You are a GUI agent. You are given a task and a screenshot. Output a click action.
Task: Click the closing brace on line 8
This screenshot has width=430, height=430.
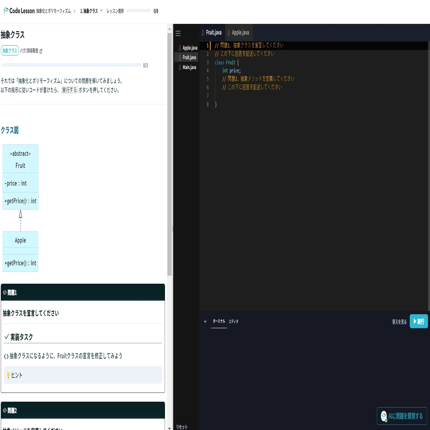[x=216, y=104]
